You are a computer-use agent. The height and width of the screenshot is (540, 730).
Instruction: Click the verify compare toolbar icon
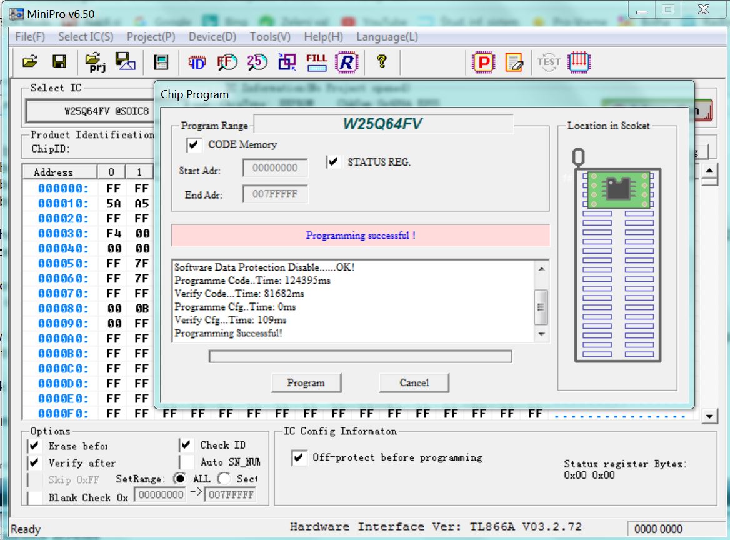[287, 62]
